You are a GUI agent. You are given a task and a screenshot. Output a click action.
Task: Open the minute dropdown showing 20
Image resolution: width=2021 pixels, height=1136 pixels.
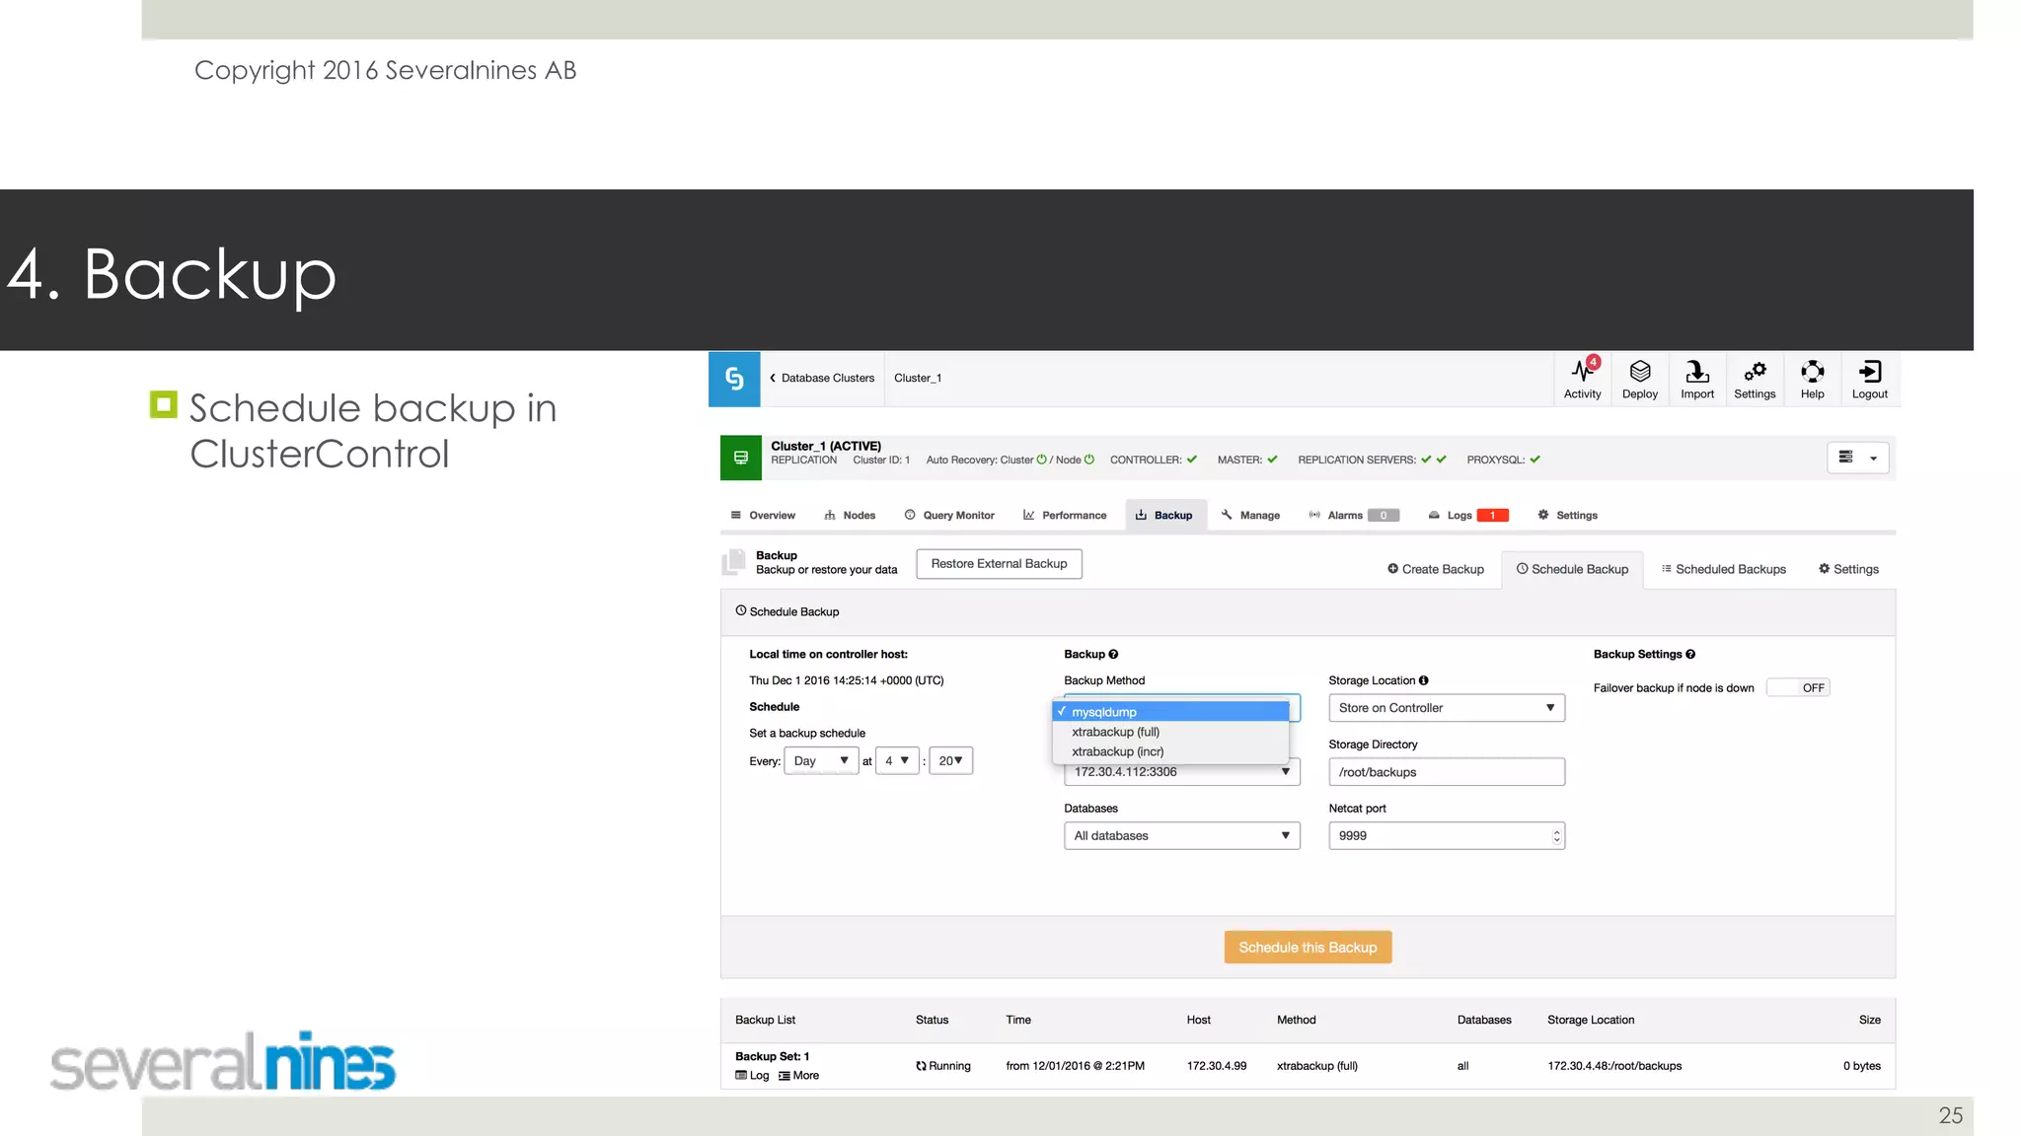(x=950, y=761)
